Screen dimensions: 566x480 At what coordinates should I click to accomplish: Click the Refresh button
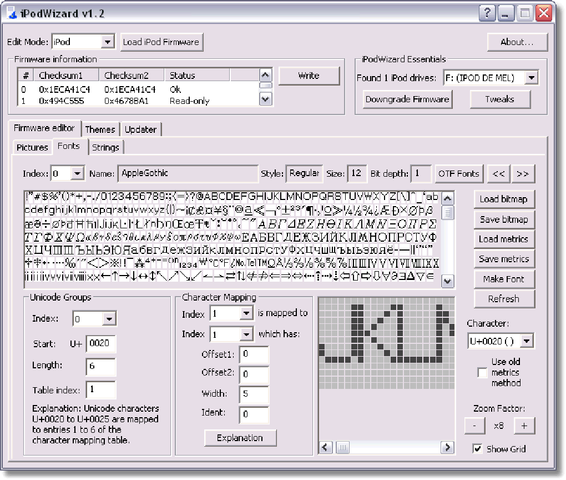coord(504,299)
